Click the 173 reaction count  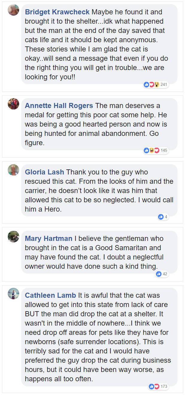click(164, 387)
